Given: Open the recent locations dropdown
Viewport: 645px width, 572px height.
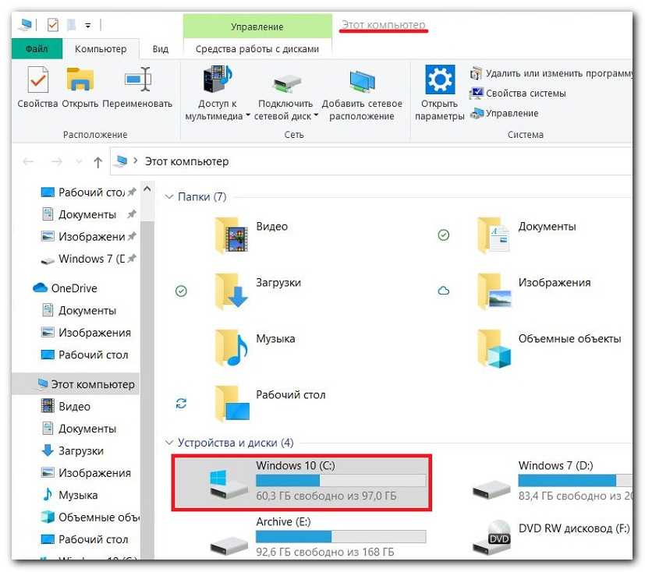Looking at the screenshot, I should tap(79, 162).
